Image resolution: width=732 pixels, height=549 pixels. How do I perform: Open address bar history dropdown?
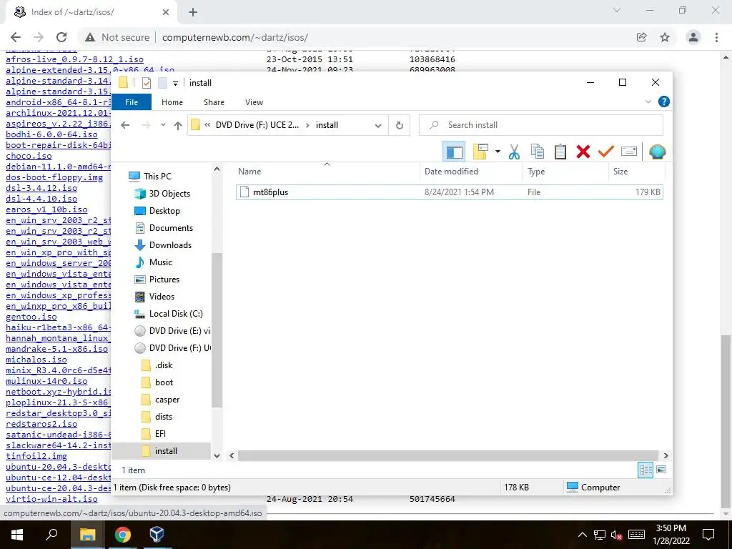[378, 125]
